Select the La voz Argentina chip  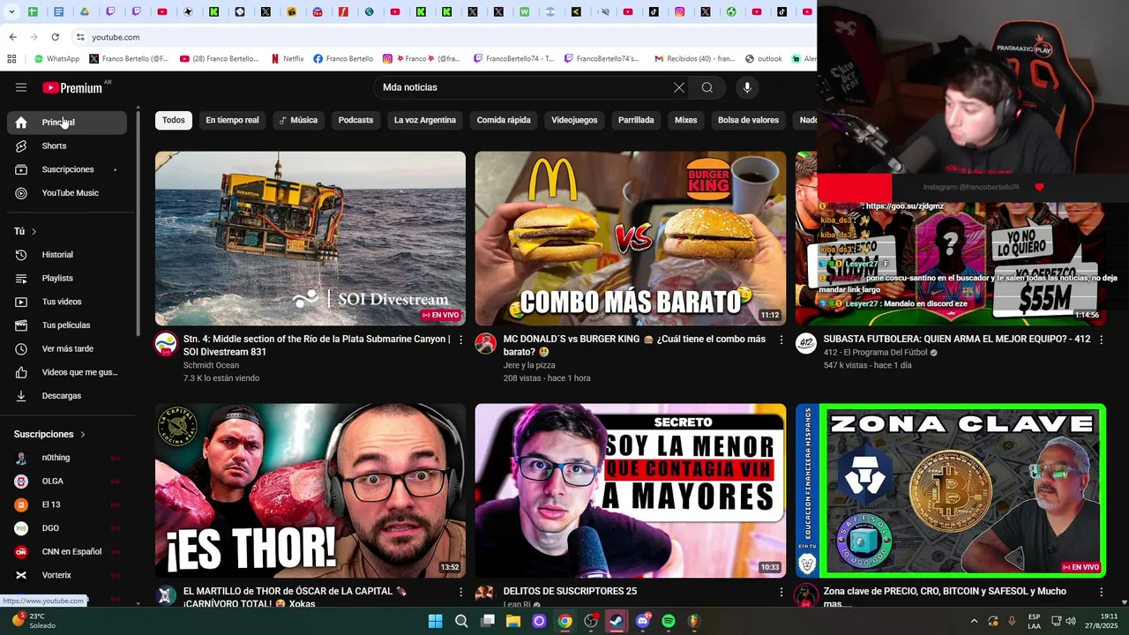[425, 120]
